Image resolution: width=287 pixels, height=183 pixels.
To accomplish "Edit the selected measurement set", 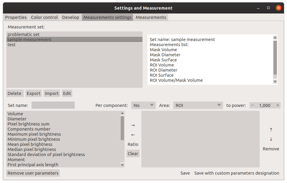I will (67, 93).
